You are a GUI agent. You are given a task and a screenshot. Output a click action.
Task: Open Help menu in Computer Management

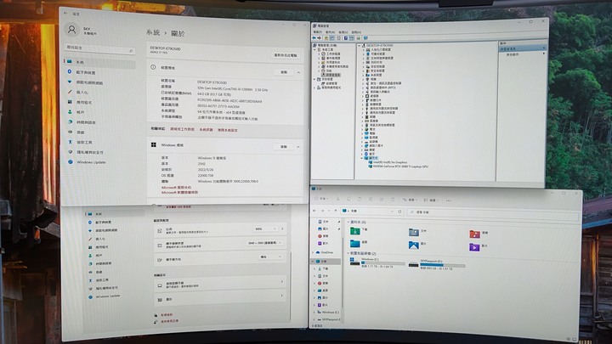pos(356,32)
